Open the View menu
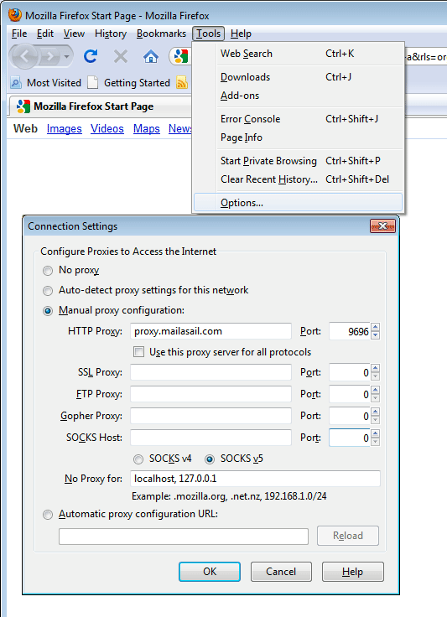The image size is (447, 617). pos(74,34)
